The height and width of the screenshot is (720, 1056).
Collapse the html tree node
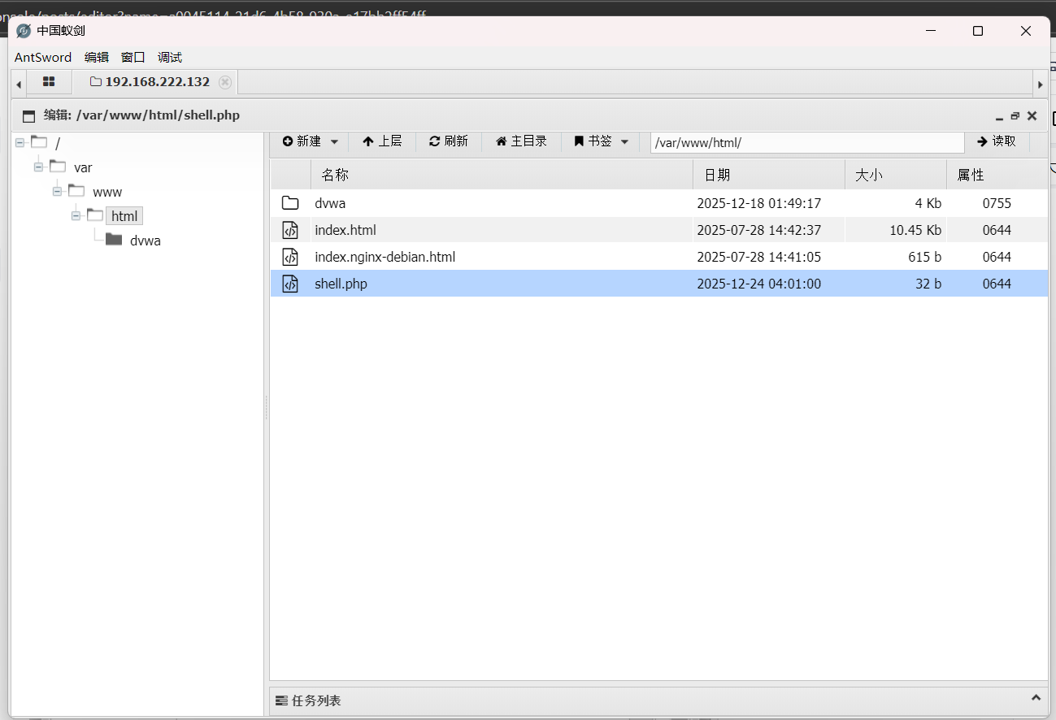click(x=76, y=216)
